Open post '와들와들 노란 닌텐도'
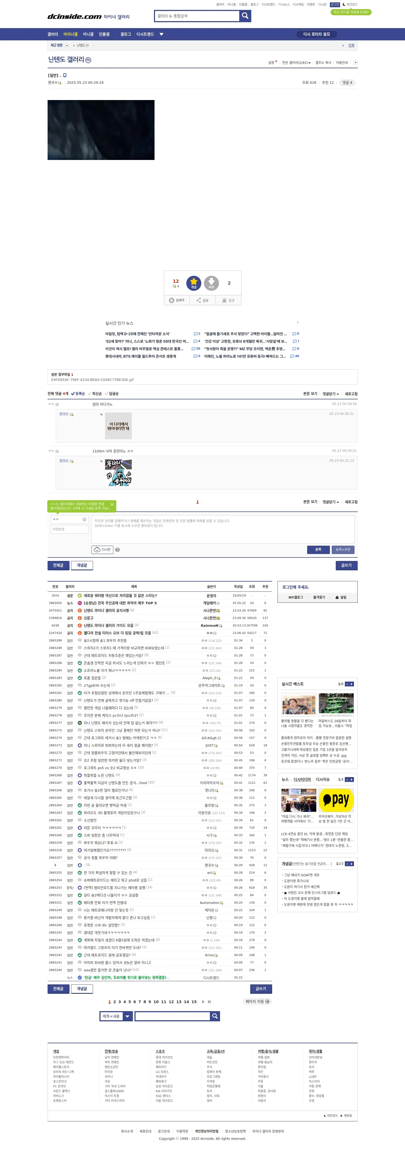Screen dimensions: 405x1154 (99, 775)
